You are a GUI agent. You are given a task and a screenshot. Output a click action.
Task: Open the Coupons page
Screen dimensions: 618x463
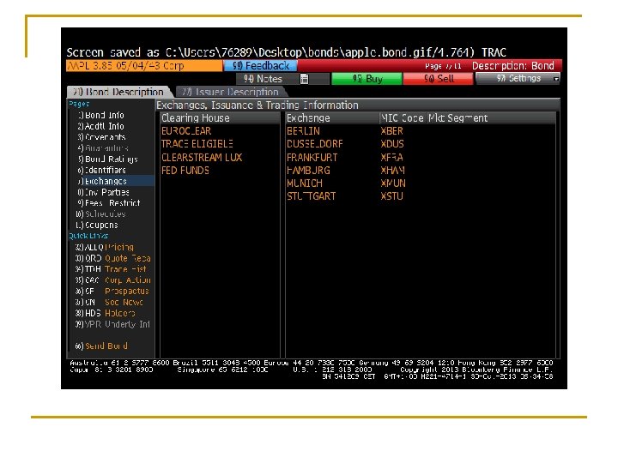pos(97,225)
